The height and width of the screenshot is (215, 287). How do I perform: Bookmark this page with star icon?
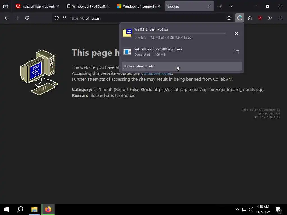point(229,18)
